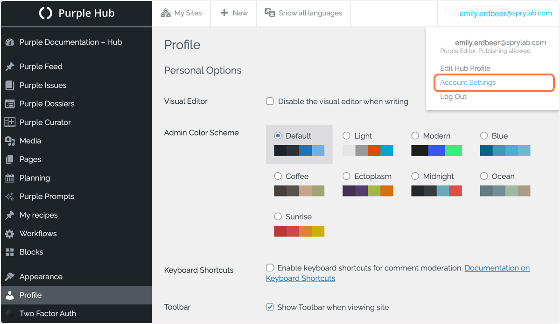The height and width of the screenshot is (324, 560).
Task: Click the pin icon next to My recipes
Action: [x=10, y=215]
